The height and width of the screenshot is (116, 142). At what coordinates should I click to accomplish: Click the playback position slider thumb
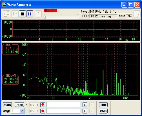[x=45, y=17]
